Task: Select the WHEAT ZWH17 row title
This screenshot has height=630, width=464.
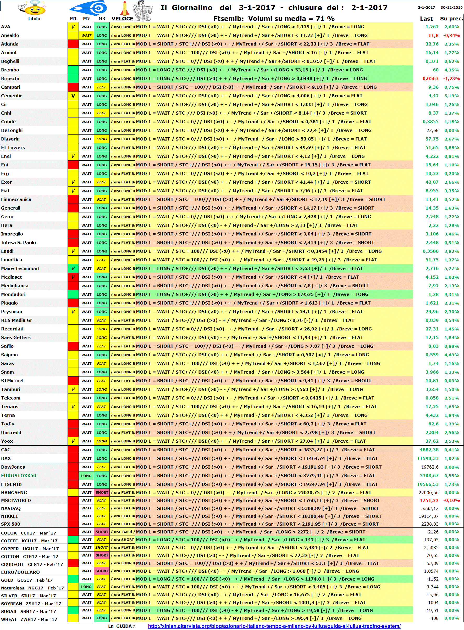Action: 29,619
